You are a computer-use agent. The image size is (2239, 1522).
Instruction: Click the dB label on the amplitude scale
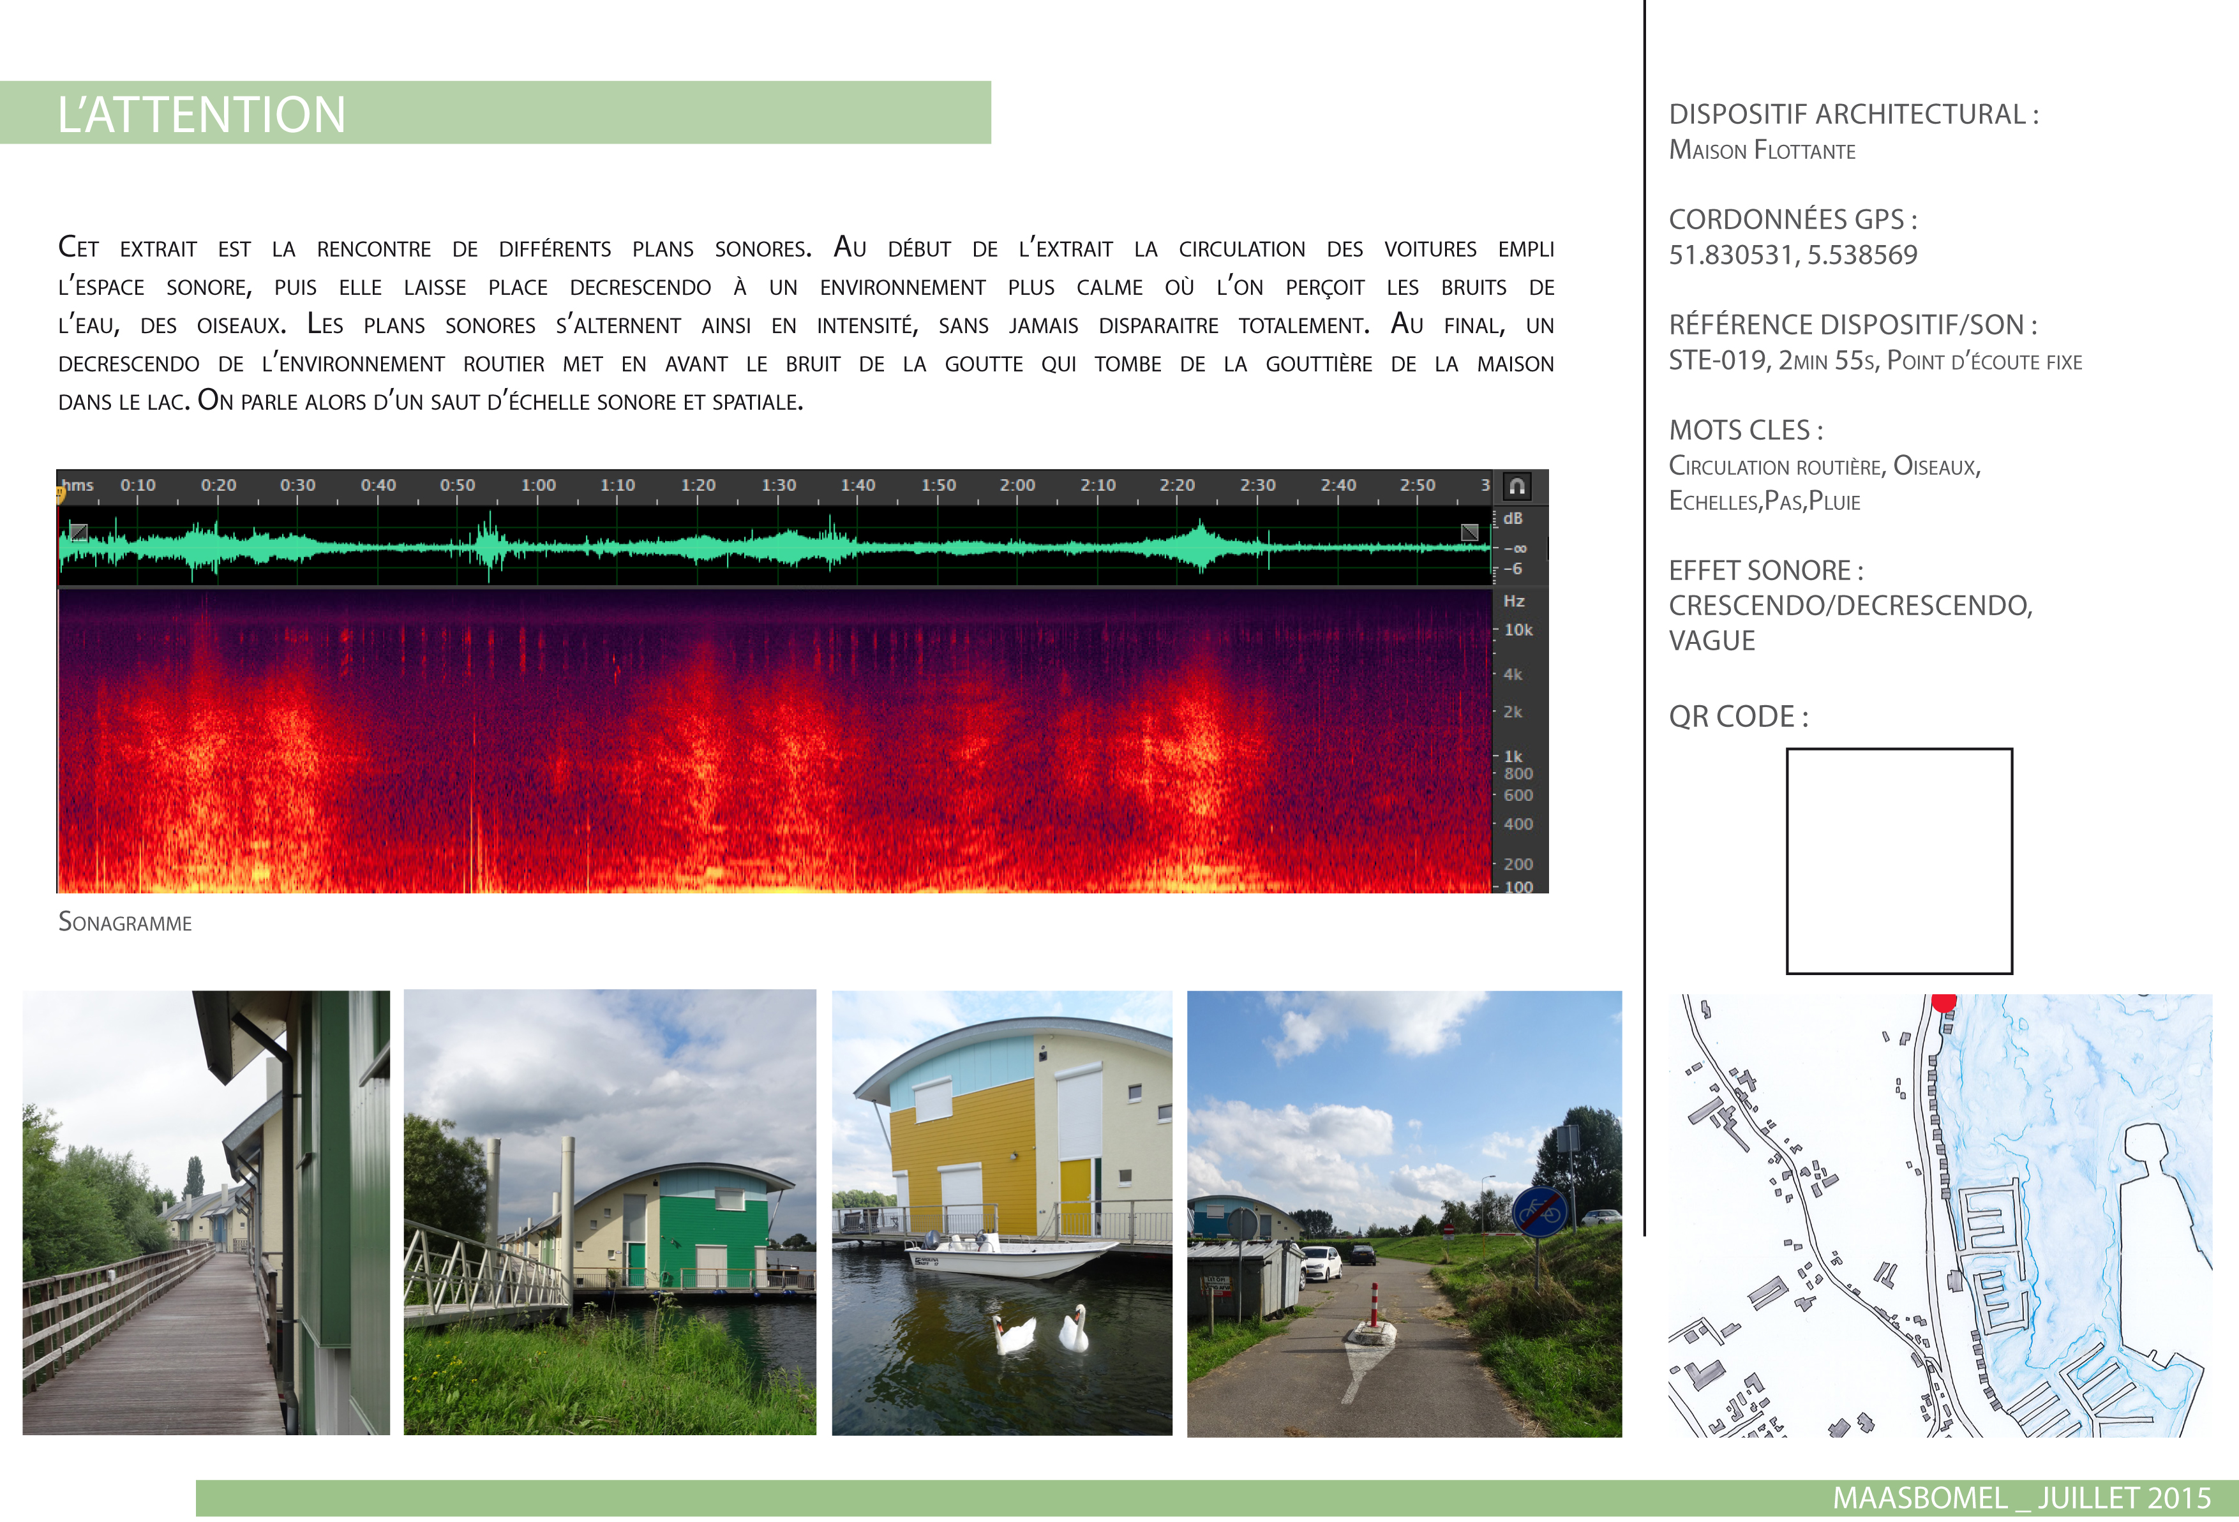pos(1513,518)
